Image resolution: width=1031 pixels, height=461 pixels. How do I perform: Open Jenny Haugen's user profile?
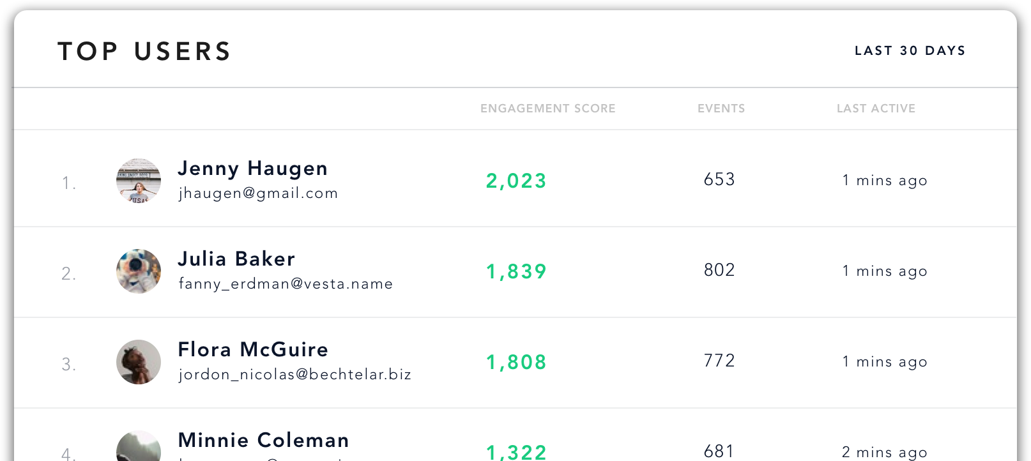click(252, 169)
